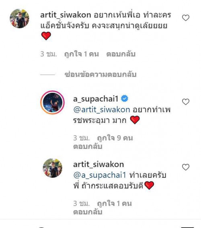
Task: Open @artit_siwakon mention in a_supachai1's reply
Action: 102,110
